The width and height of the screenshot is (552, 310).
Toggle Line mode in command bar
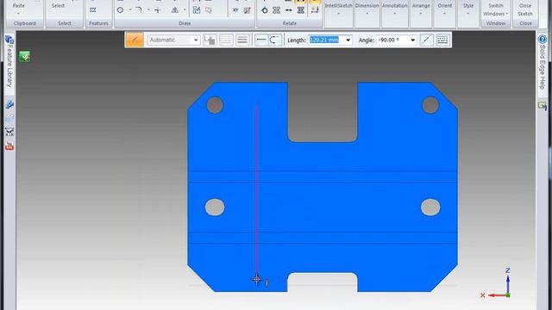point(261,40)
